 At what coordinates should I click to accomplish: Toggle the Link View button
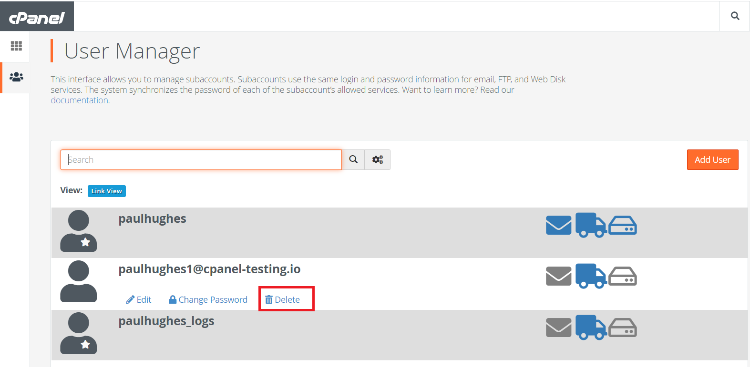click(x=107, y=191)
